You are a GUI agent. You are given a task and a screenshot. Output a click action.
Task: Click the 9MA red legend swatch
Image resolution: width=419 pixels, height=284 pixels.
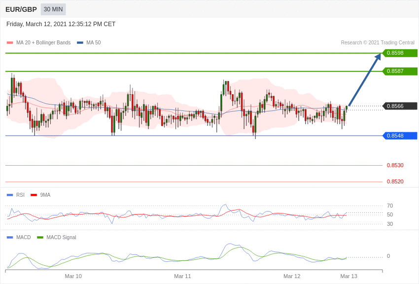[34, 195]
